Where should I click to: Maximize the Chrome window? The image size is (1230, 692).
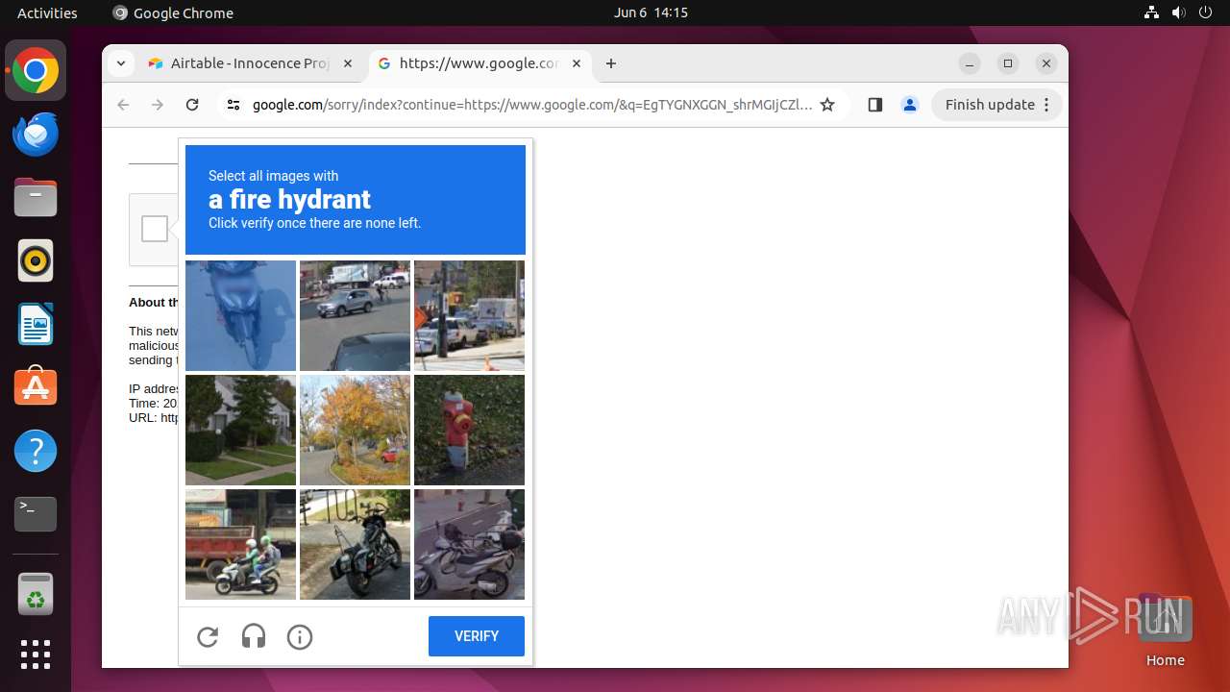(x=1008, y=63)
